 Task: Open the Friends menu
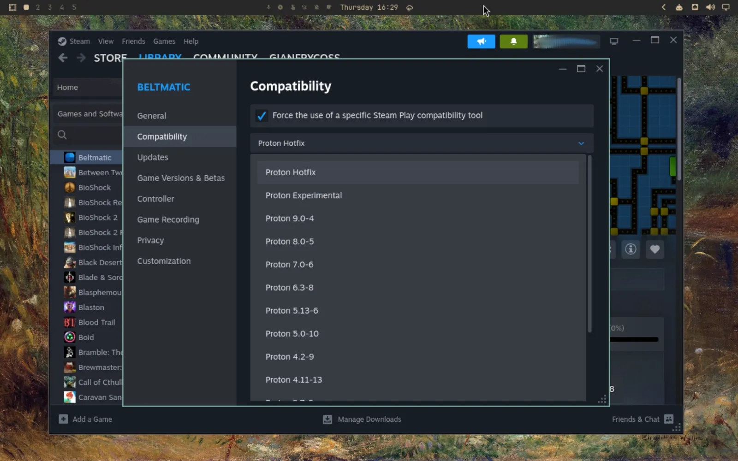[133, 41]
